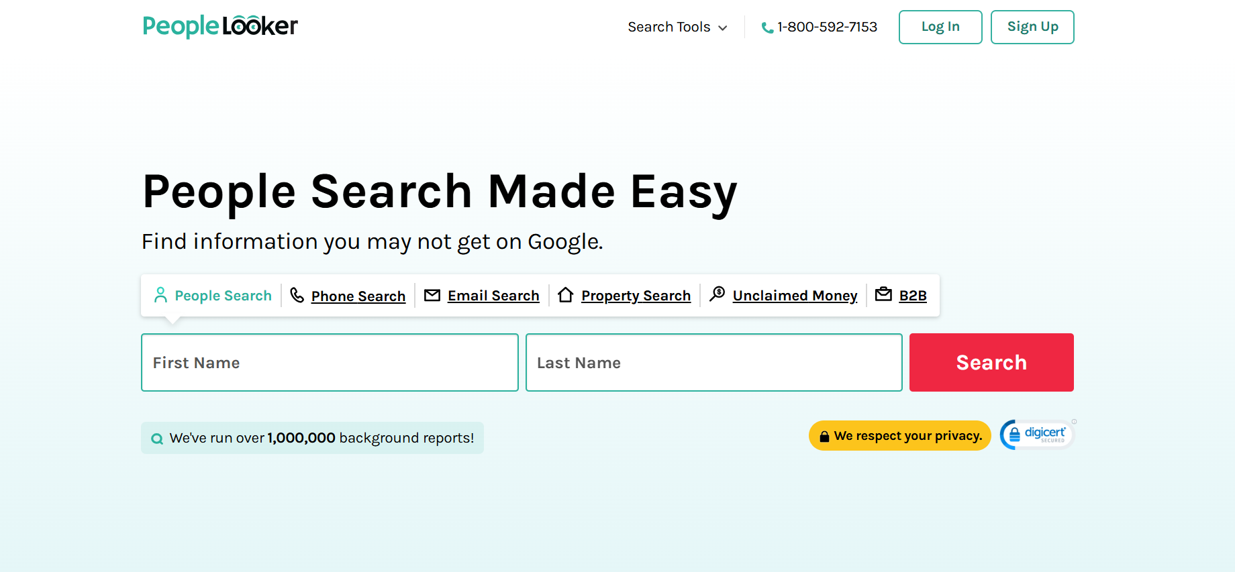
Task: Click the dollar magnifier icon for Unclaimed Money
Action: (x=717, y=294)
